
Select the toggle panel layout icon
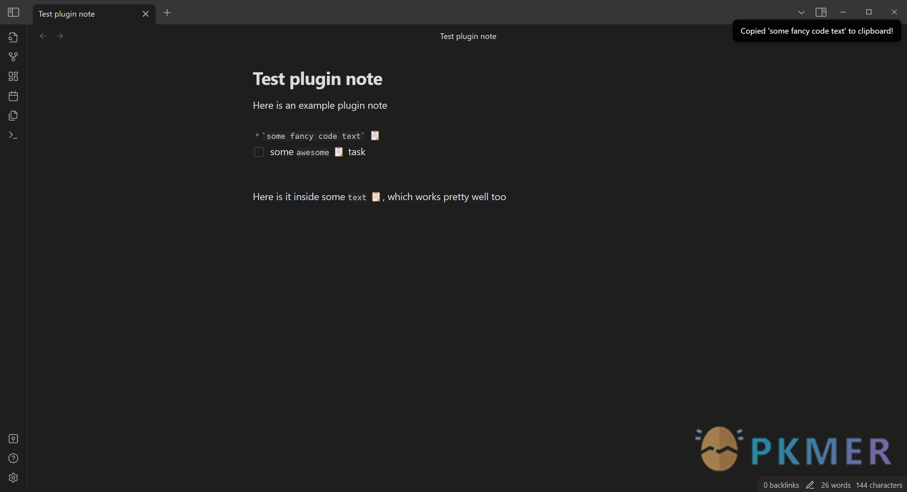820,12
